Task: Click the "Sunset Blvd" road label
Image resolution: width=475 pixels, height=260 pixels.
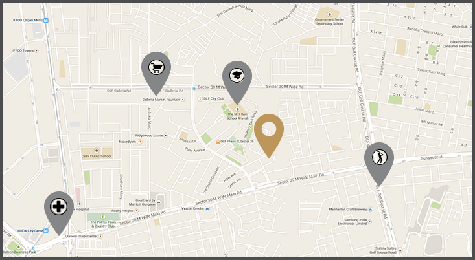Action: pos(432,158)
